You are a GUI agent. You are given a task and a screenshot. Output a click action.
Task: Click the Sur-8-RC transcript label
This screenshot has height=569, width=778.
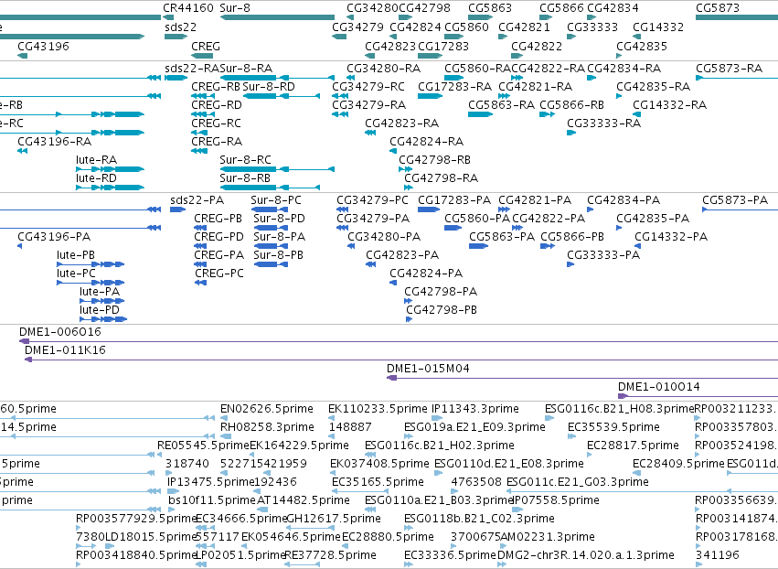(x=245, y=160)
